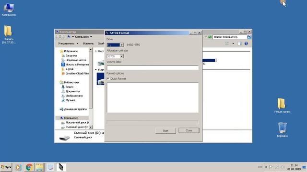Click the Close button in FAT32 Format
The width and height of the screenshot is (307, 172).
pyautogui.click(x=189, y=130)
